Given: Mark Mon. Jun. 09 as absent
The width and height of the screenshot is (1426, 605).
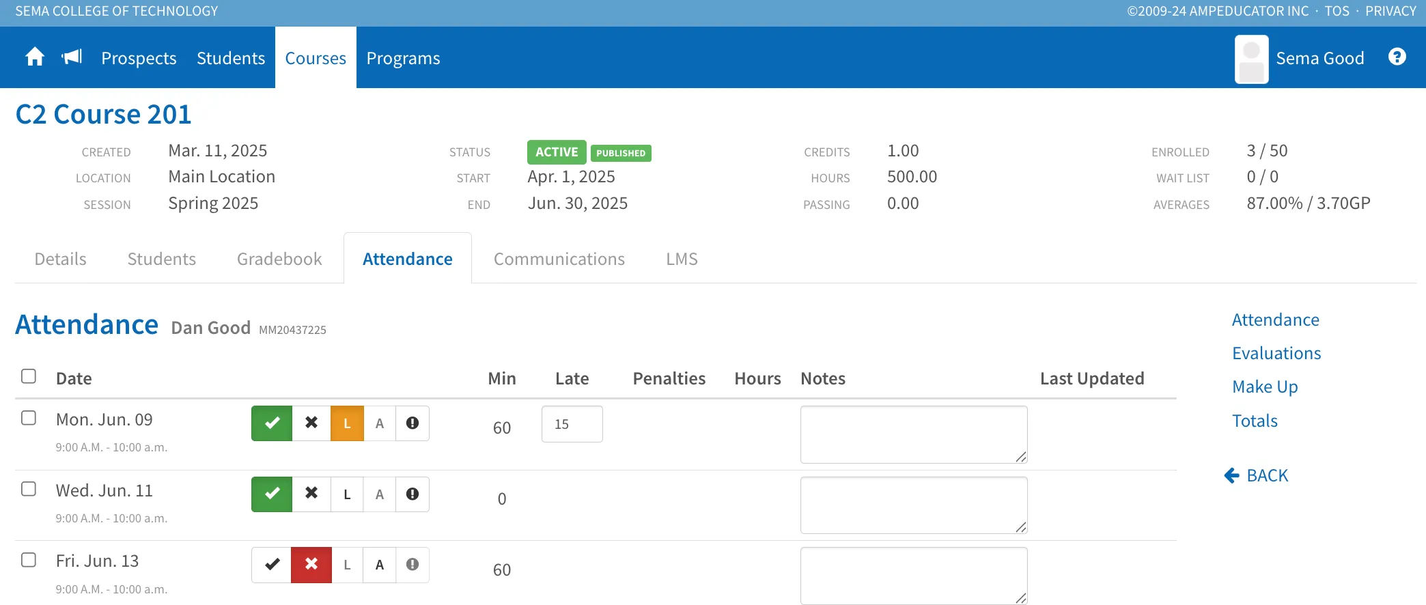Looking at the screenshot, I should (x=311, y=423).
